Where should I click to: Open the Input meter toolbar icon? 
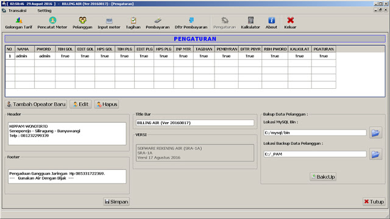point(109,23)
